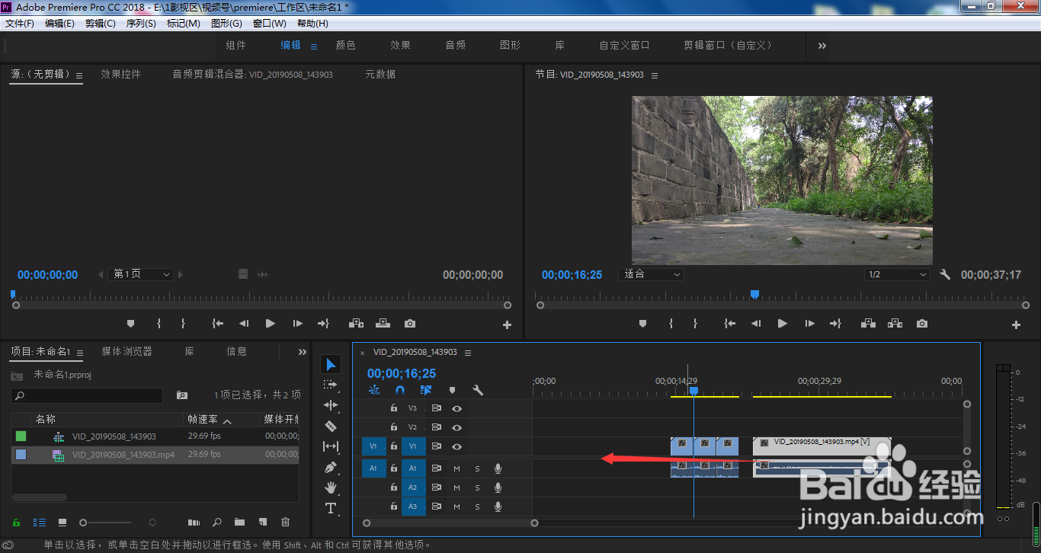Click Insert button in Source monitor
Image resolution: width=1041 pixels, height=553 pixels.
(356, 324)
